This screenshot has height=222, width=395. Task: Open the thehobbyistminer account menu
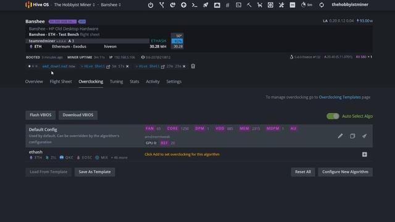[x=350, y=4]
